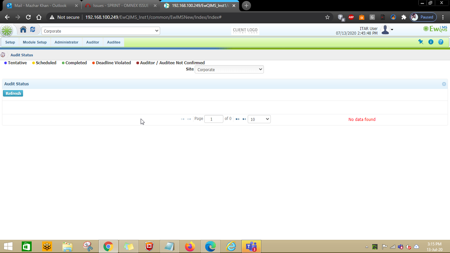The width and height of the screenshot is (450, 253).
Task: Bookmark this page with the star icon
Action: [x=327, y=17]
